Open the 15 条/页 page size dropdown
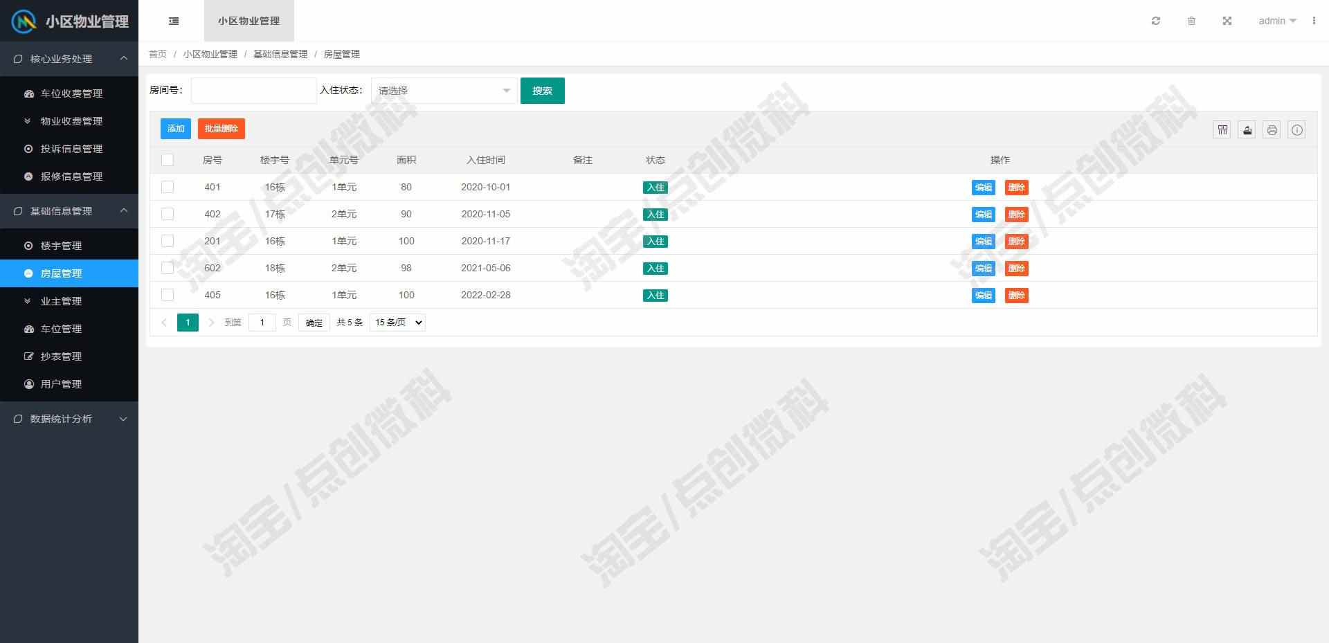This screenshot has height=643, width=1329. click(x=398, y=323)
